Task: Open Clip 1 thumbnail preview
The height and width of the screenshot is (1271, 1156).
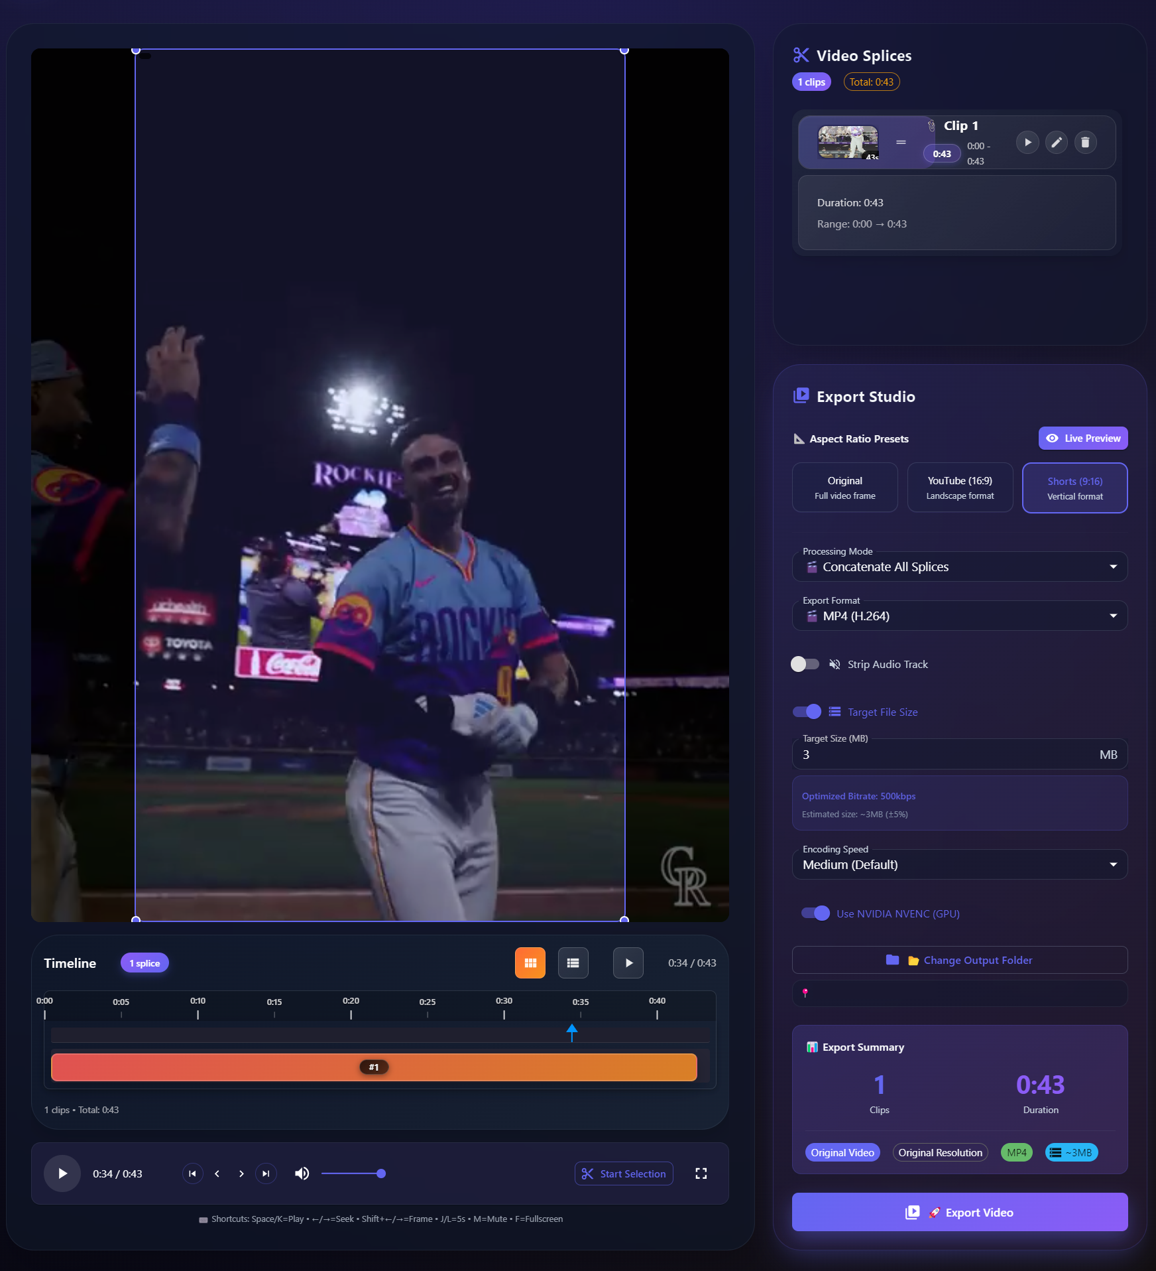Action: tap(848, 142)
